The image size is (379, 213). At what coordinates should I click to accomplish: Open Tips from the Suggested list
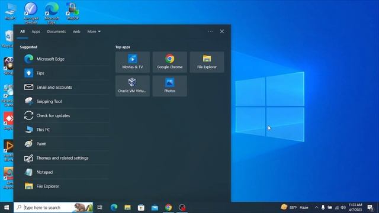(x=65, y=73)
